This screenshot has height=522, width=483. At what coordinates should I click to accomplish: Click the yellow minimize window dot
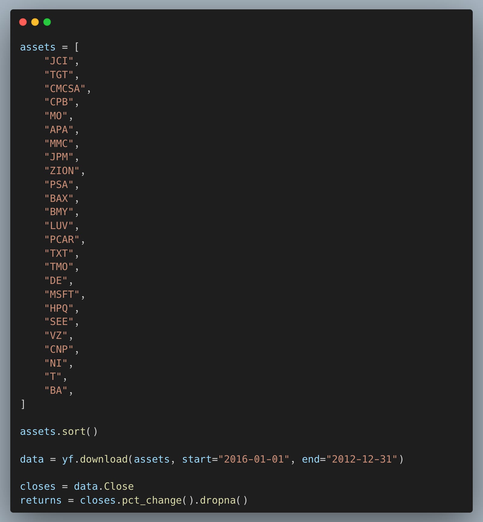coord(35,22)
